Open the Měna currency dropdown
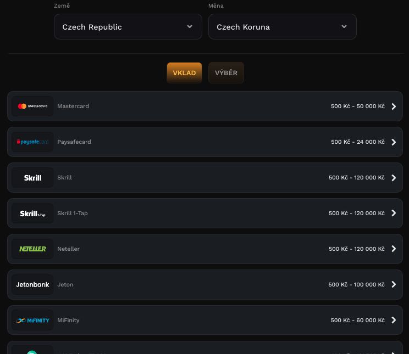Viewport: 409px width, 354px height. pos(282,27)
